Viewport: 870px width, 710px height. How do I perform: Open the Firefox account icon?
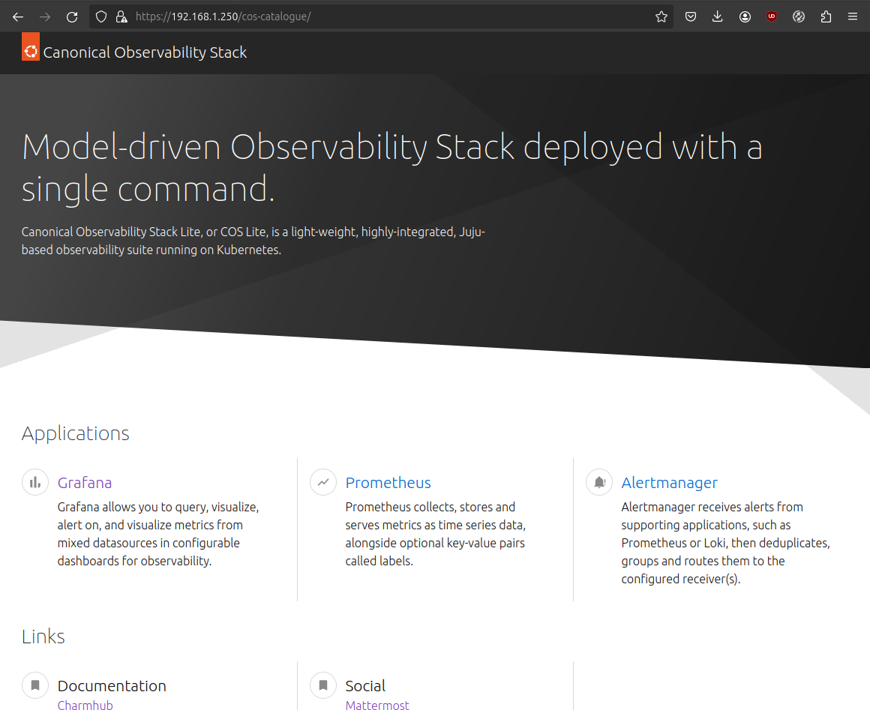pos(745,16)
